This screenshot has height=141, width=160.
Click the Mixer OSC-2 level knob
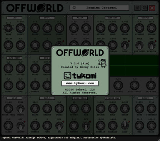(x=86, y=28)
